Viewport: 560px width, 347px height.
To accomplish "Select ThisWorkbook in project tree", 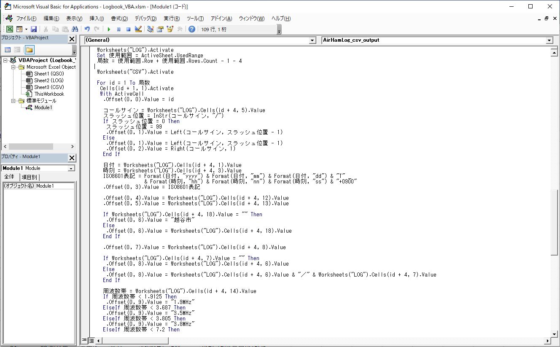I will (49, 94).
